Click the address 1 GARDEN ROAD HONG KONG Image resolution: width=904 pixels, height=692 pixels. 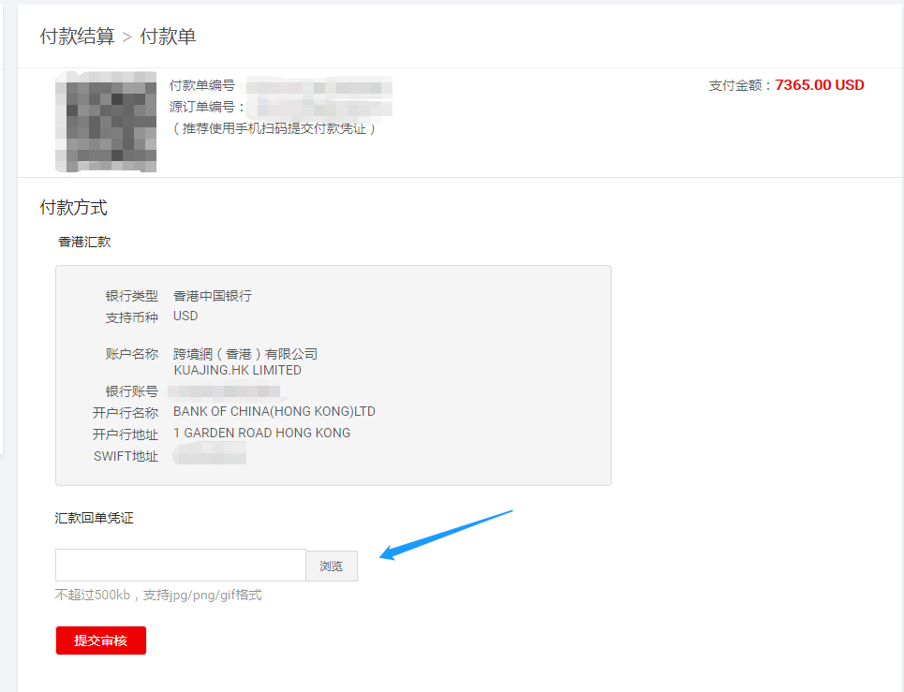click(262, 434)
